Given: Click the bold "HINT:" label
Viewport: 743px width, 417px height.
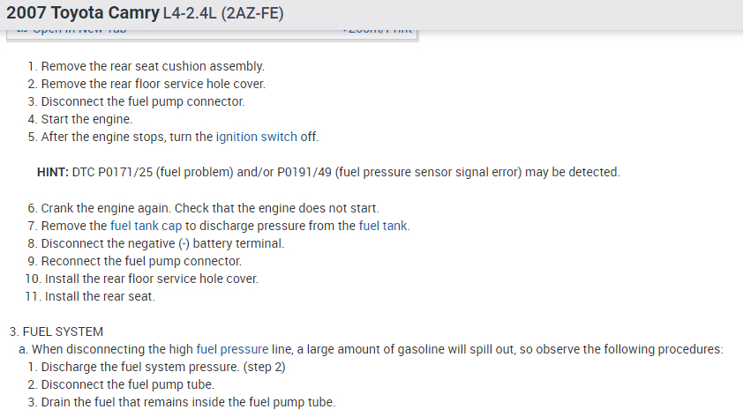Looking at the screenshot, I should 52,172.
